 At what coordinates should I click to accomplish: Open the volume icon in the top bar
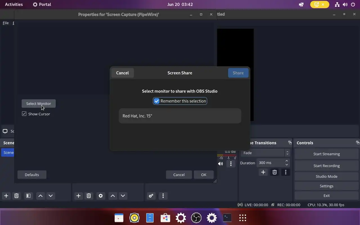click(x=345, y=4)
